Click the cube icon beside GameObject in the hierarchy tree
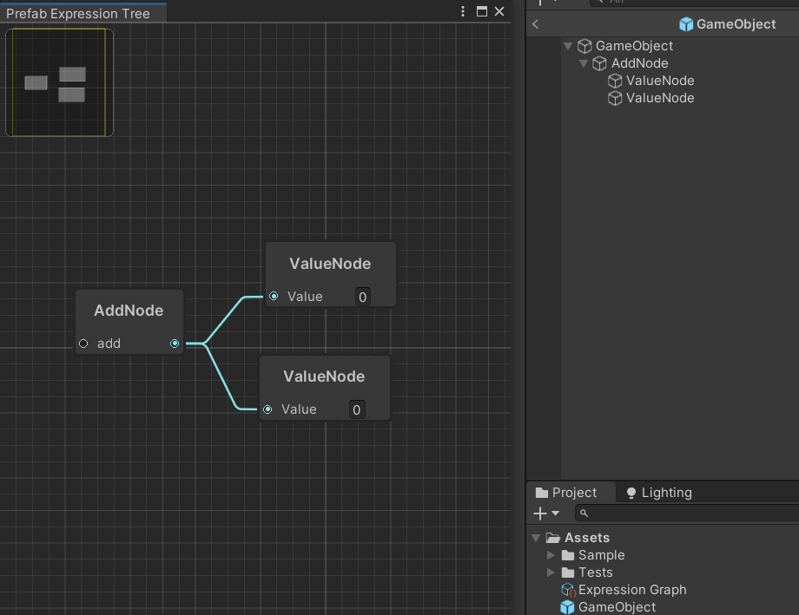799x615 pixels. pyautogui.click(x=584, y=46)
